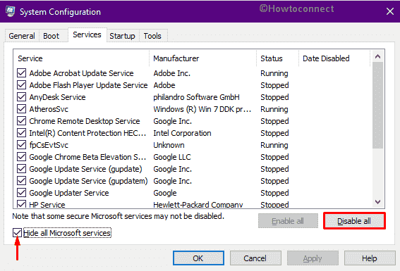Select the 'Unknown' manufacturer cell
This screenshot has height=271, width=400.
[x=169, y=145]
